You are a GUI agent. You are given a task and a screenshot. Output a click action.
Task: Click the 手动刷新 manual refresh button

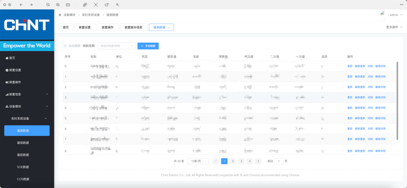148,46
